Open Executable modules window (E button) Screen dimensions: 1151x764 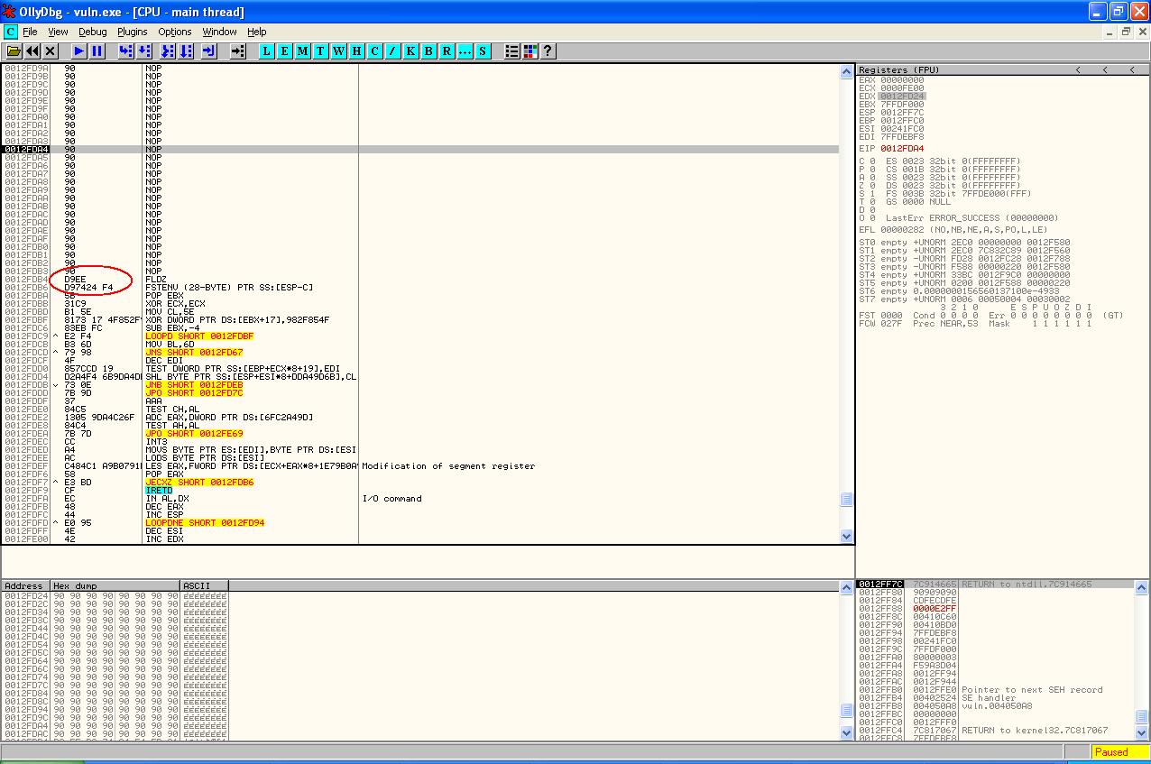[284, 51]
